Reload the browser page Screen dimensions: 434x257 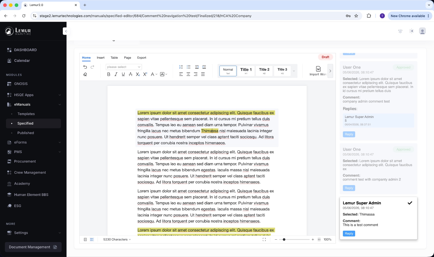pyautogui.click(x=24, y=16)
